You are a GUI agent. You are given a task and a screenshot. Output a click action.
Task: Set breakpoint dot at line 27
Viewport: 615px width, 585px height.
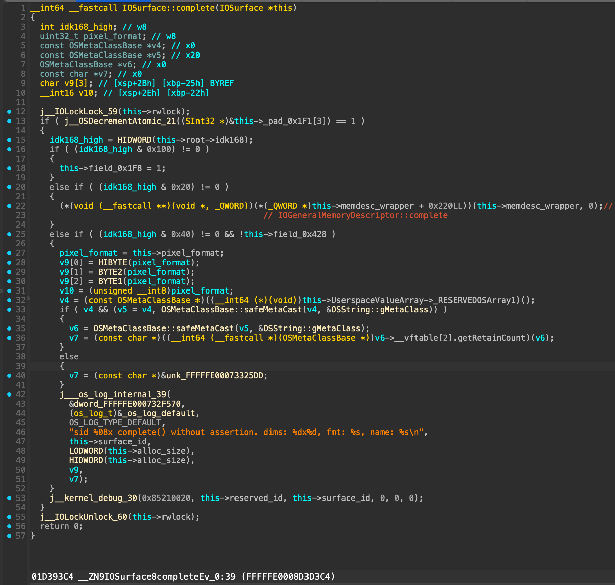(x=9, y=253)
